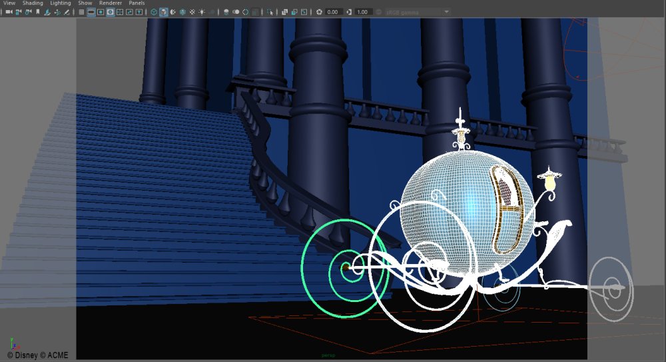666x362 pixels.
Task: Open the sRGB gamma dropdown
Action: [417, 12]
